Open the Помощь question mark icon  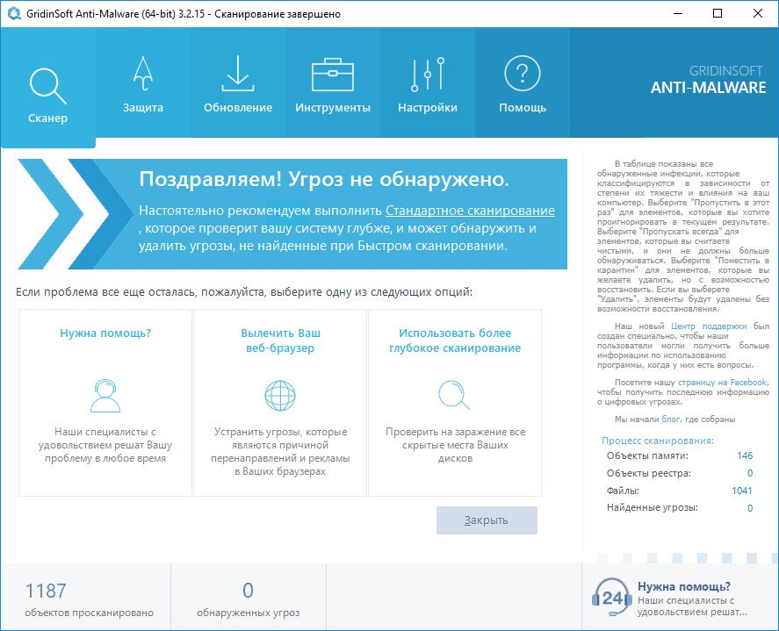coord(523,74)
